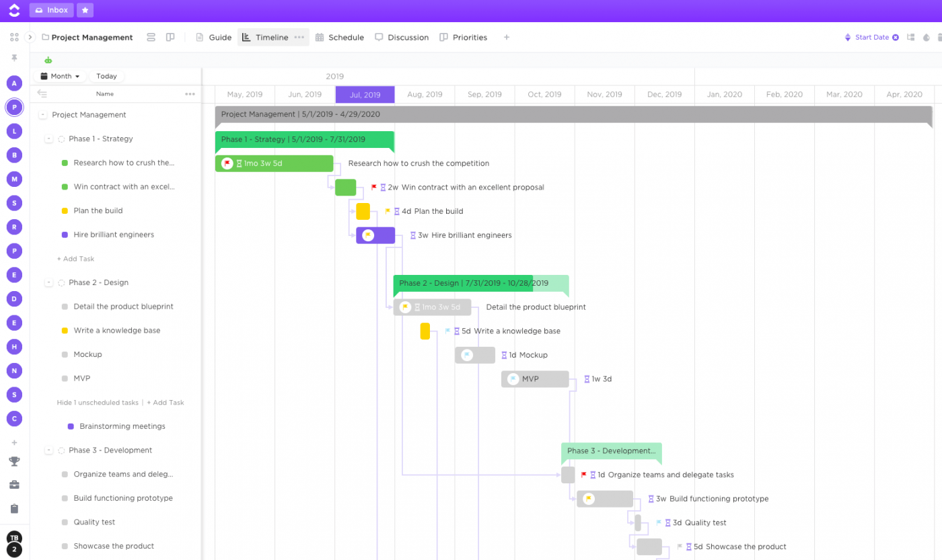The width and height of the screenshot is (942, 560).
Task: Open the Month view dropdown
Action: click(x=59, y=76)
